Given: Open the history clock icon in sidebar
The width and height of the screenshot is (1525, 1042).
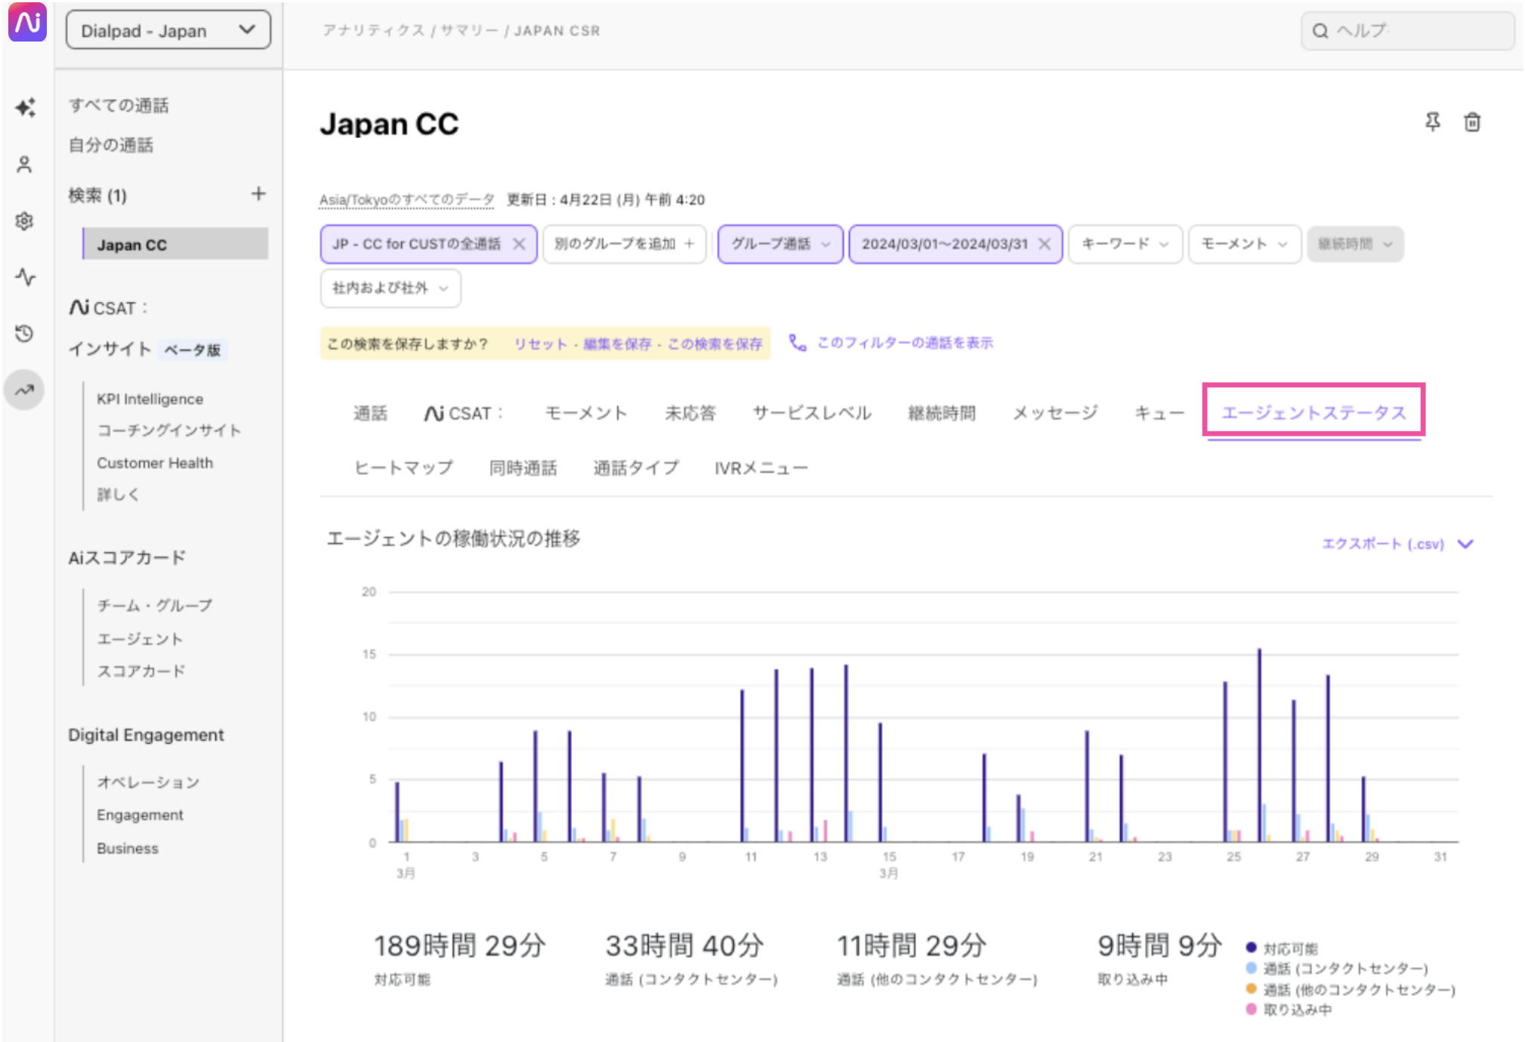Looking at the screenshot, I should point(24,333).
